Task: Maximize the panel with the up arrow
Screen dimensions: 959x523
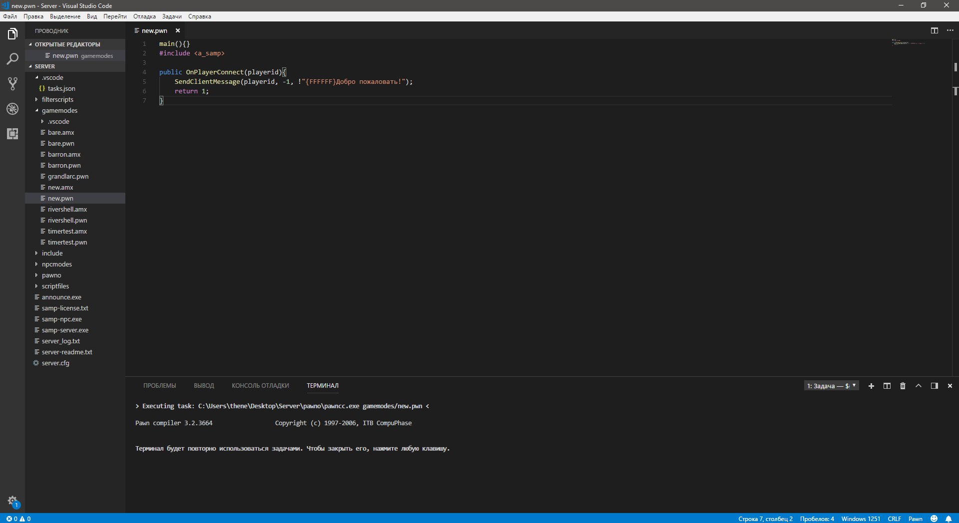Action: point(918,386)
